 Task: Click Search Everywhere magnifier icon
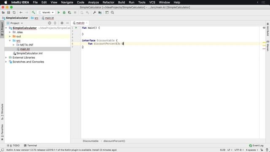pos(113,13)
